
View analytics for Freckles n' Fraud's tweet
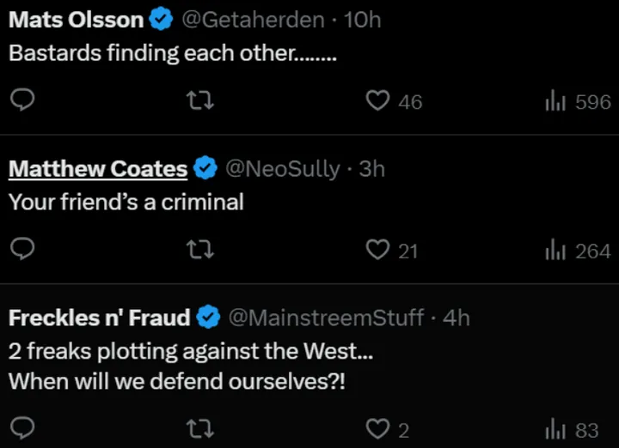(554, 427)
